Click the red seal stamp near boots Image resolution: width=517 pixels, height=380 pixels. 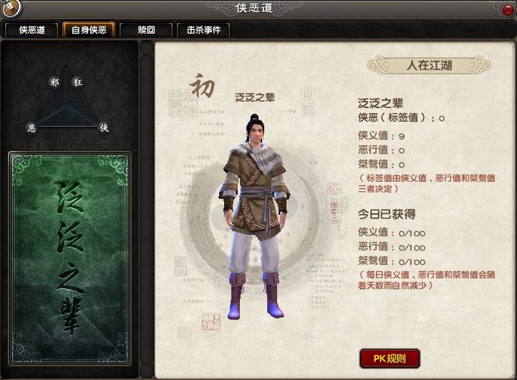click(211, 321)
